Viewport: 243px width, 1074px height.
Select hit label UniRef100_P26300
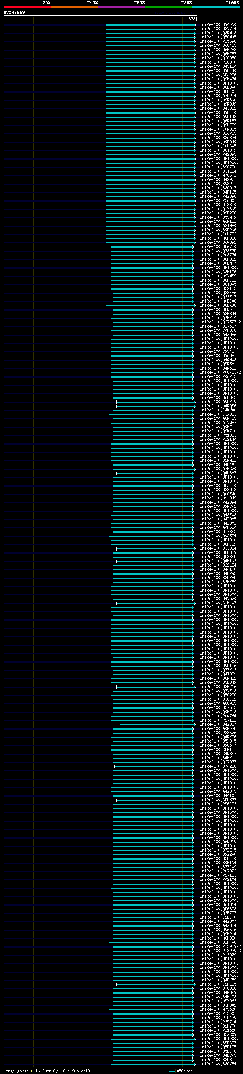[218, 62]
